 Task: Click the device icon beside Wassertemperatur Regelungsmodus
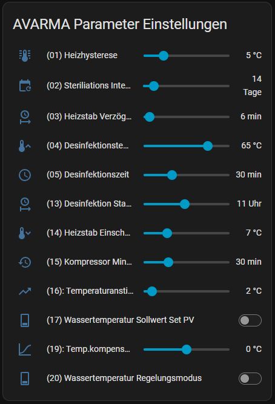click(25, 379)
